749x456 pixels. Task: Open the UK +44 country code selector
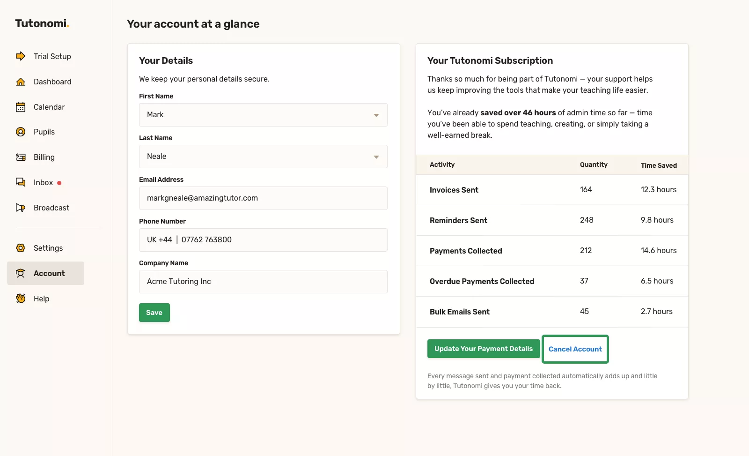160,240
